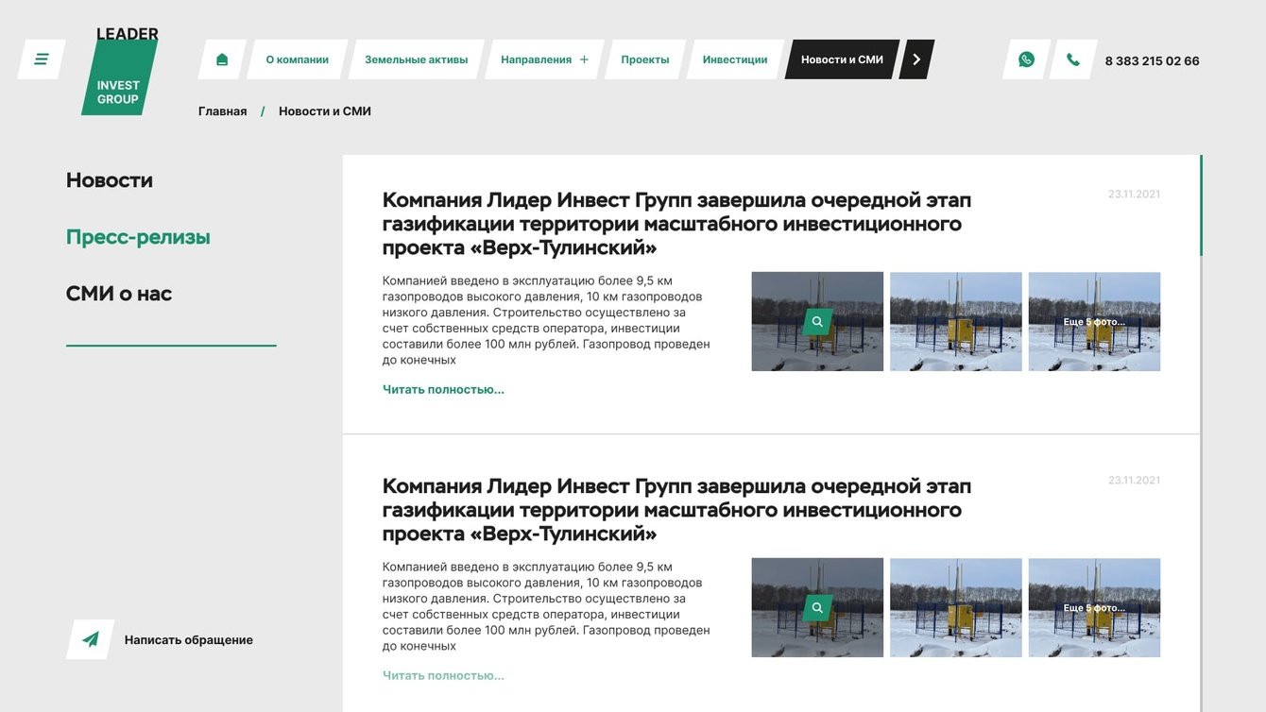Click the green scrollbar thumb of the news list
The height and width of the screenshot is (712, 1266).
(1201, 205)
